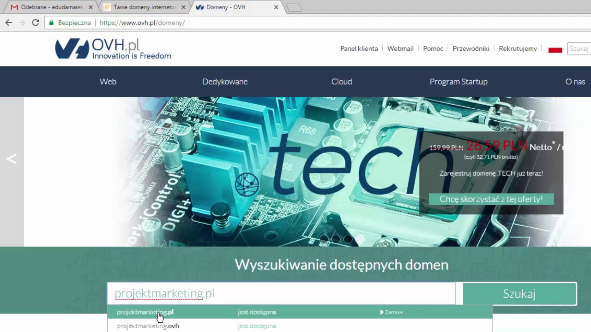Image resolution: width=591 pixels, height=332 pixels.
Task: Click the browser forward arrow
Action: pyautogui.click(x=22, y=22)
